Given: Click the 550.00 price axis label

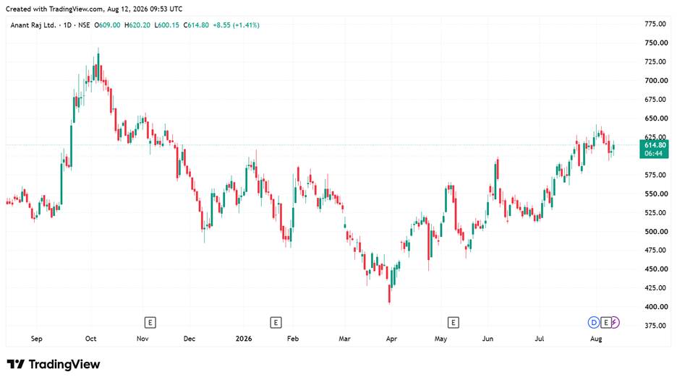Looking at the screenshot, I should (x=655, y=194).
